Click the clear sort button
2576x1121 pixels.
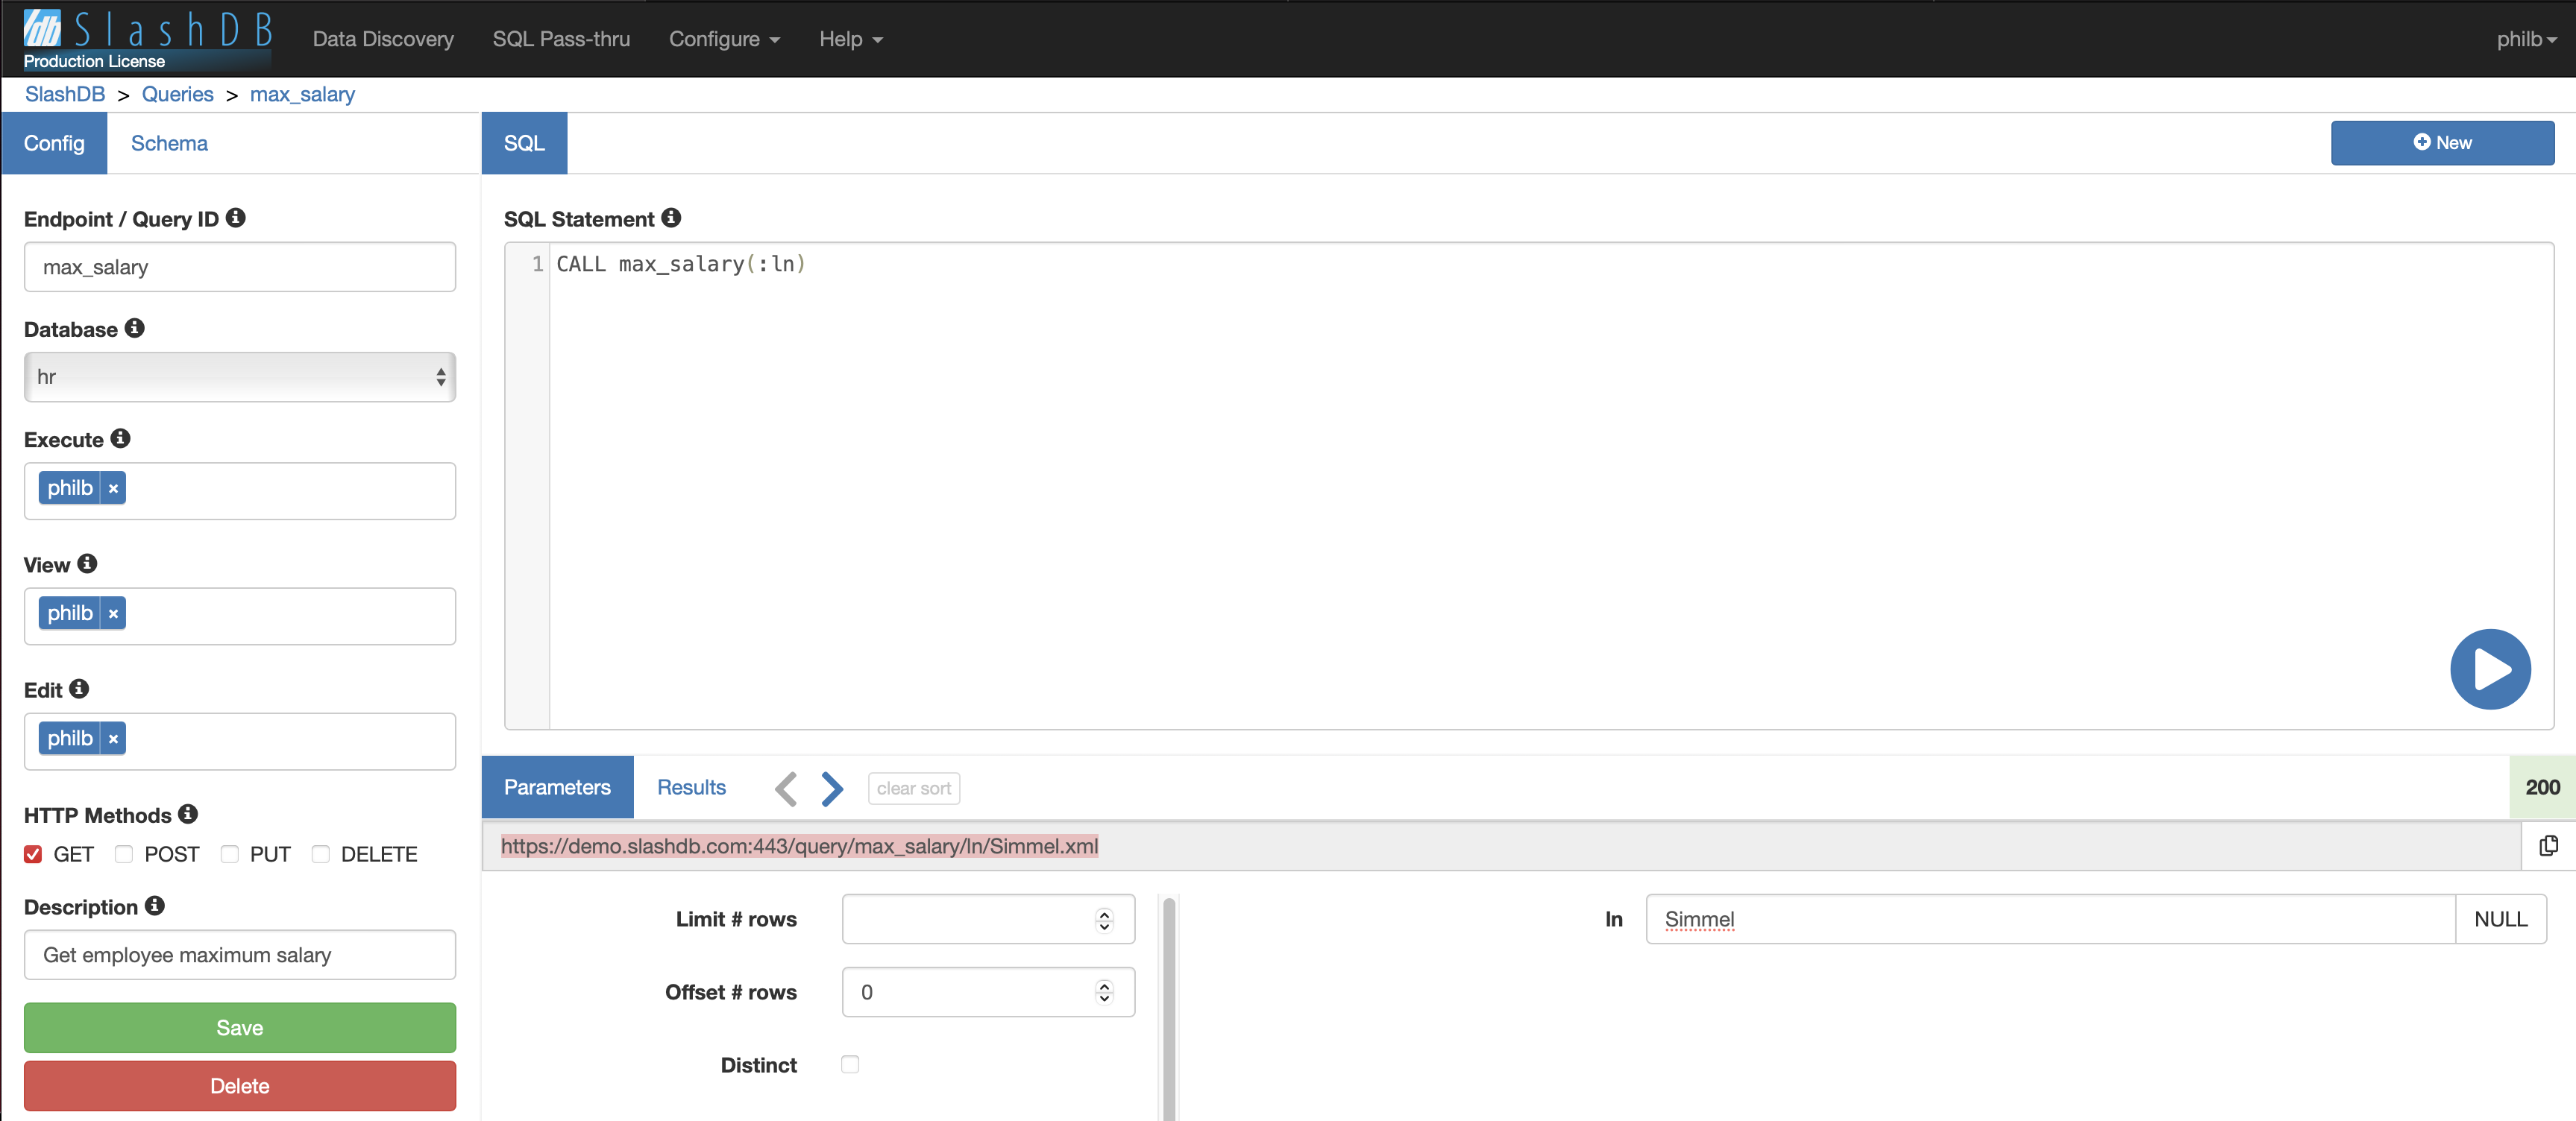pos(913,789)
